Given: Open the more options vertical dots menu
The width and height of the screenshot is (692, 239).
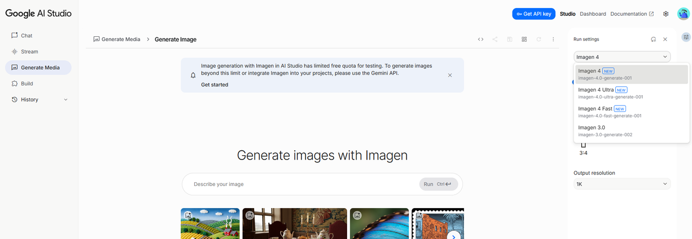Looking at the screenshot, I should 554,39.
